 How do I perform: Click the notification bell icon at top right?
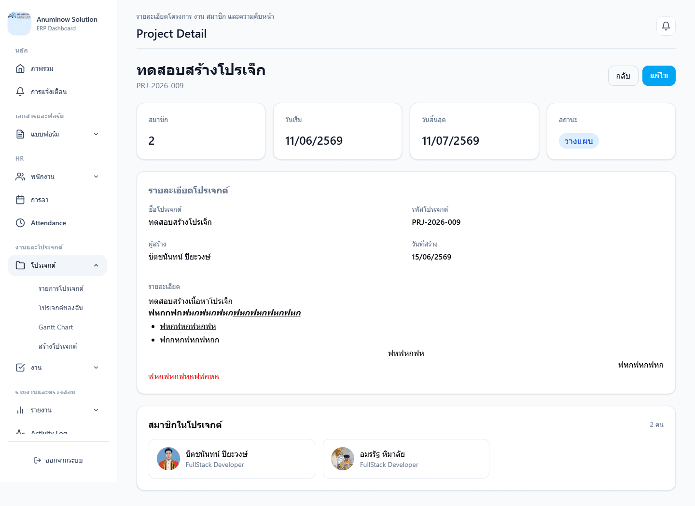[x=666, y=26]
